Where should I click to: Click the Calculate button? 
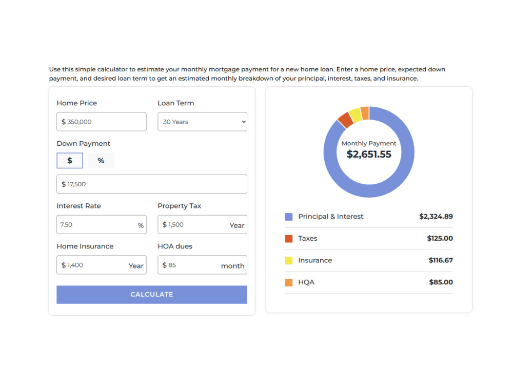point(152,295)
